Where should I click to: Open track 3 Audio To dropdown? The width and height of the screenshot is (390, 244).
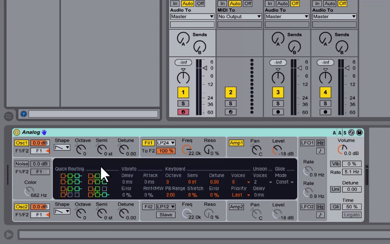[x=287, y=16]
